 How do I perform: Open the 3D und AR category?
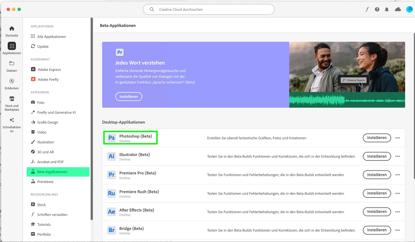pyautogui.click(x=58, y=152)
